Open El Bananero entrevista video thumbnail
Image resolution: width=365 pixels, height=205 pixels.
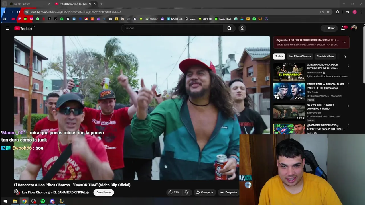(x=289, y=72)
